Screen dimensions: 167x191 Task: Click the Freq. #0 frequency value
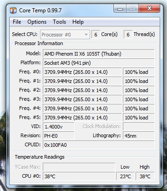tap(82, 72)
